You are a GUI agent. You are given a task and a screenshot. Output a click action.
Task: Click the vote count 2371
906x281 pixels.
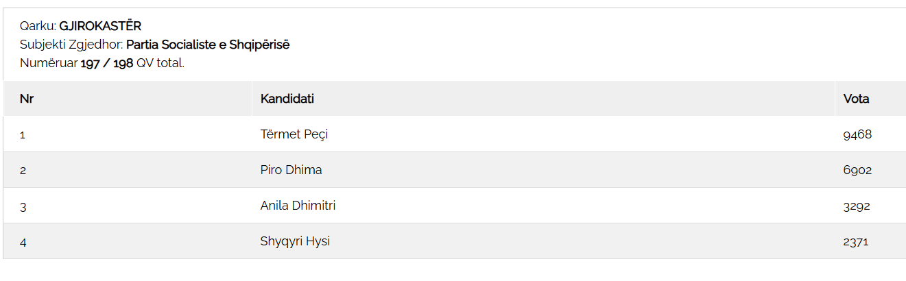pos(857,241)
